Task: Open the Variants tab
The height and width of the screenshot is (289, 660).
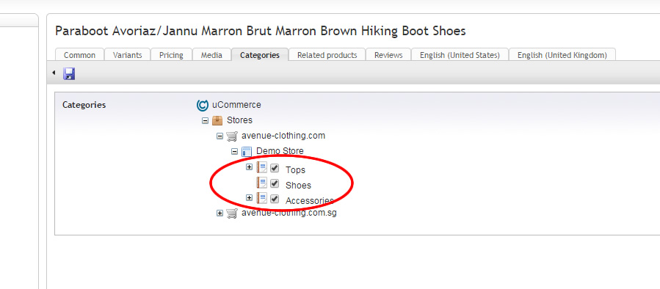Action: coord(127,55)
